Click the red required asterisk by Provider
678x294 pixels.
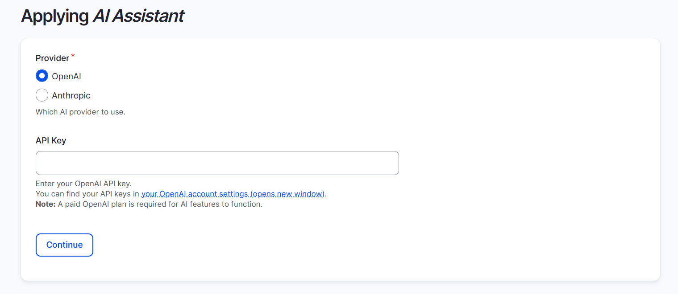[73, 56]
